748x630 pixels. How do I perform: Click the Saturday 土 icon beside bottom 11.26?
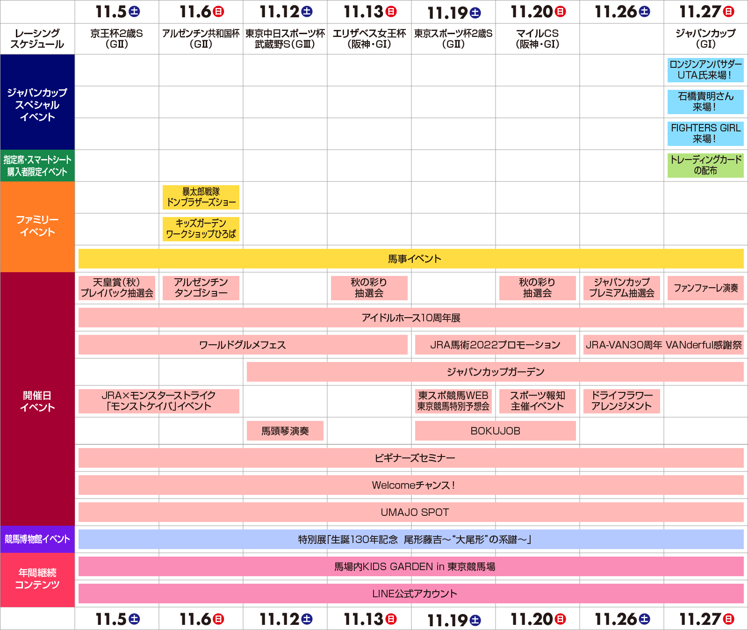(x=644, y=619)
